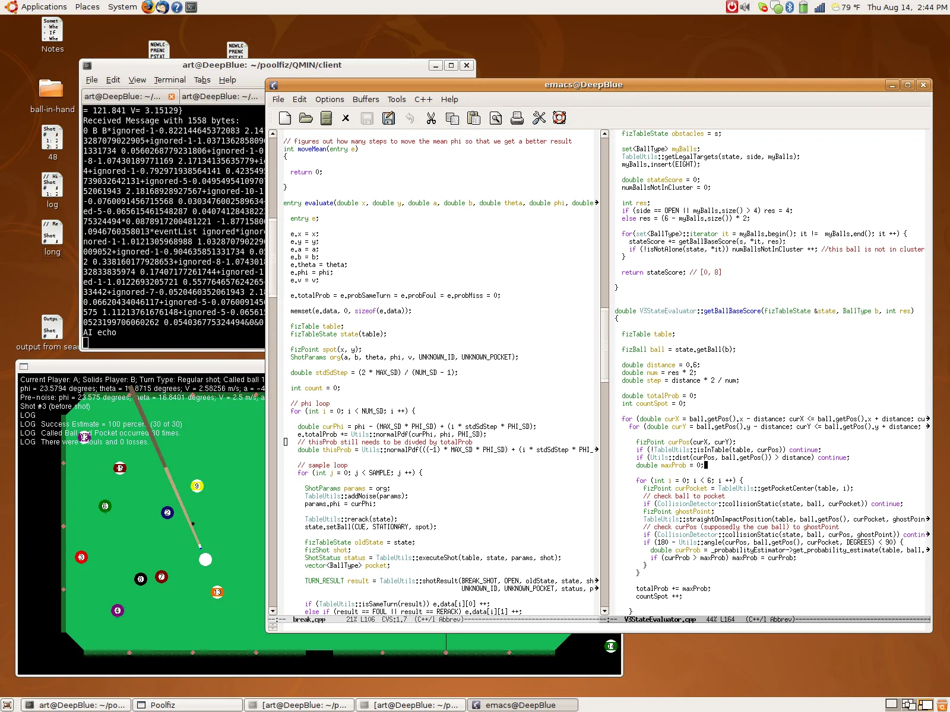950x712 pixels.
Task: Click the clipboard paste icon
Action: pos(473,118)
